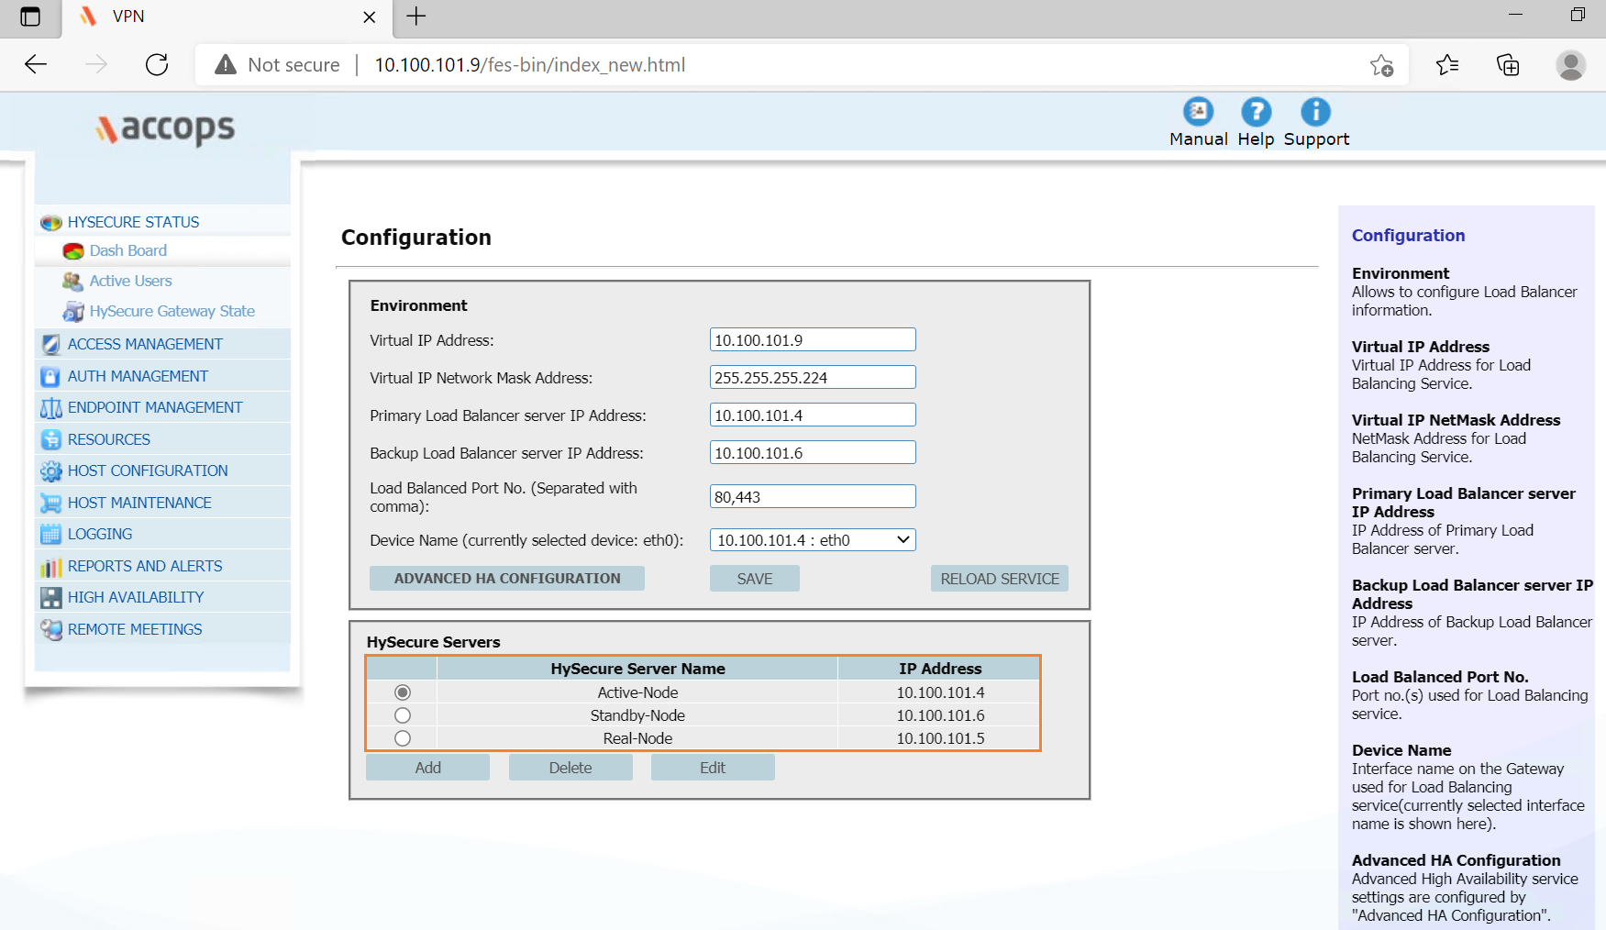Open AUTH MANAGEMENT menu

(138, 377)
